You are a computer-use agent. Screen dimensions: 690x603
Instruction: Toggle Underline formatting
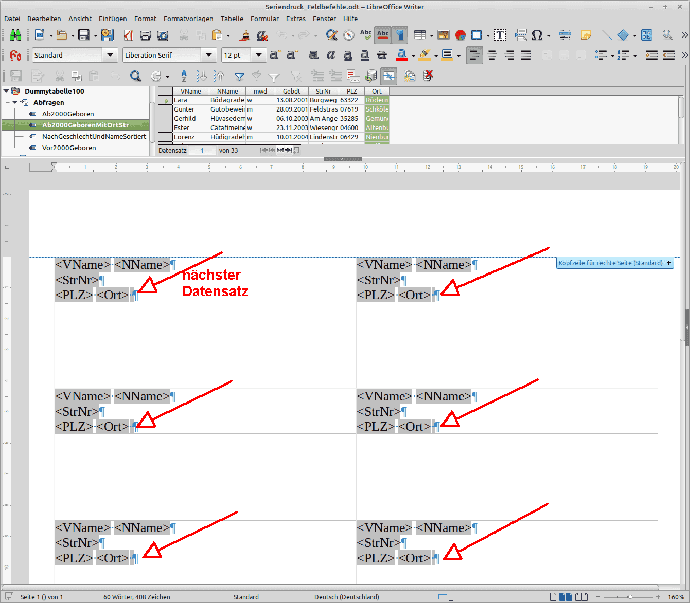[x=348, y=55]
